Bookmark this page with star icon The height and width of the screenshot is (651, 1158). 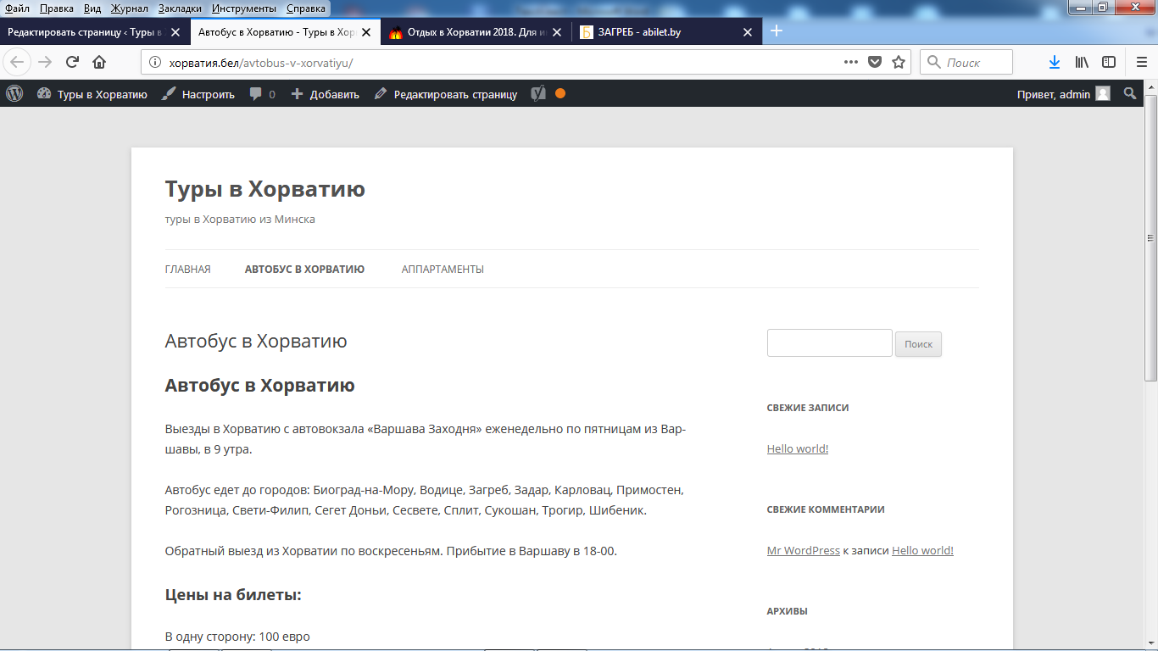[899, 62]
